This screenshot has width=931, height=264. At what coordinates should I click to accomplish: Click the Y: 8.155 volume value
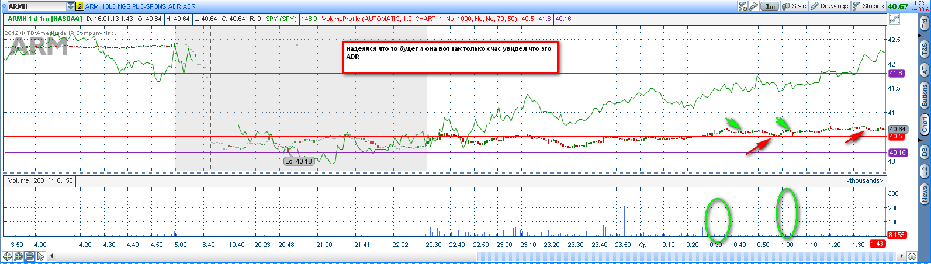[x=61, y=180]
